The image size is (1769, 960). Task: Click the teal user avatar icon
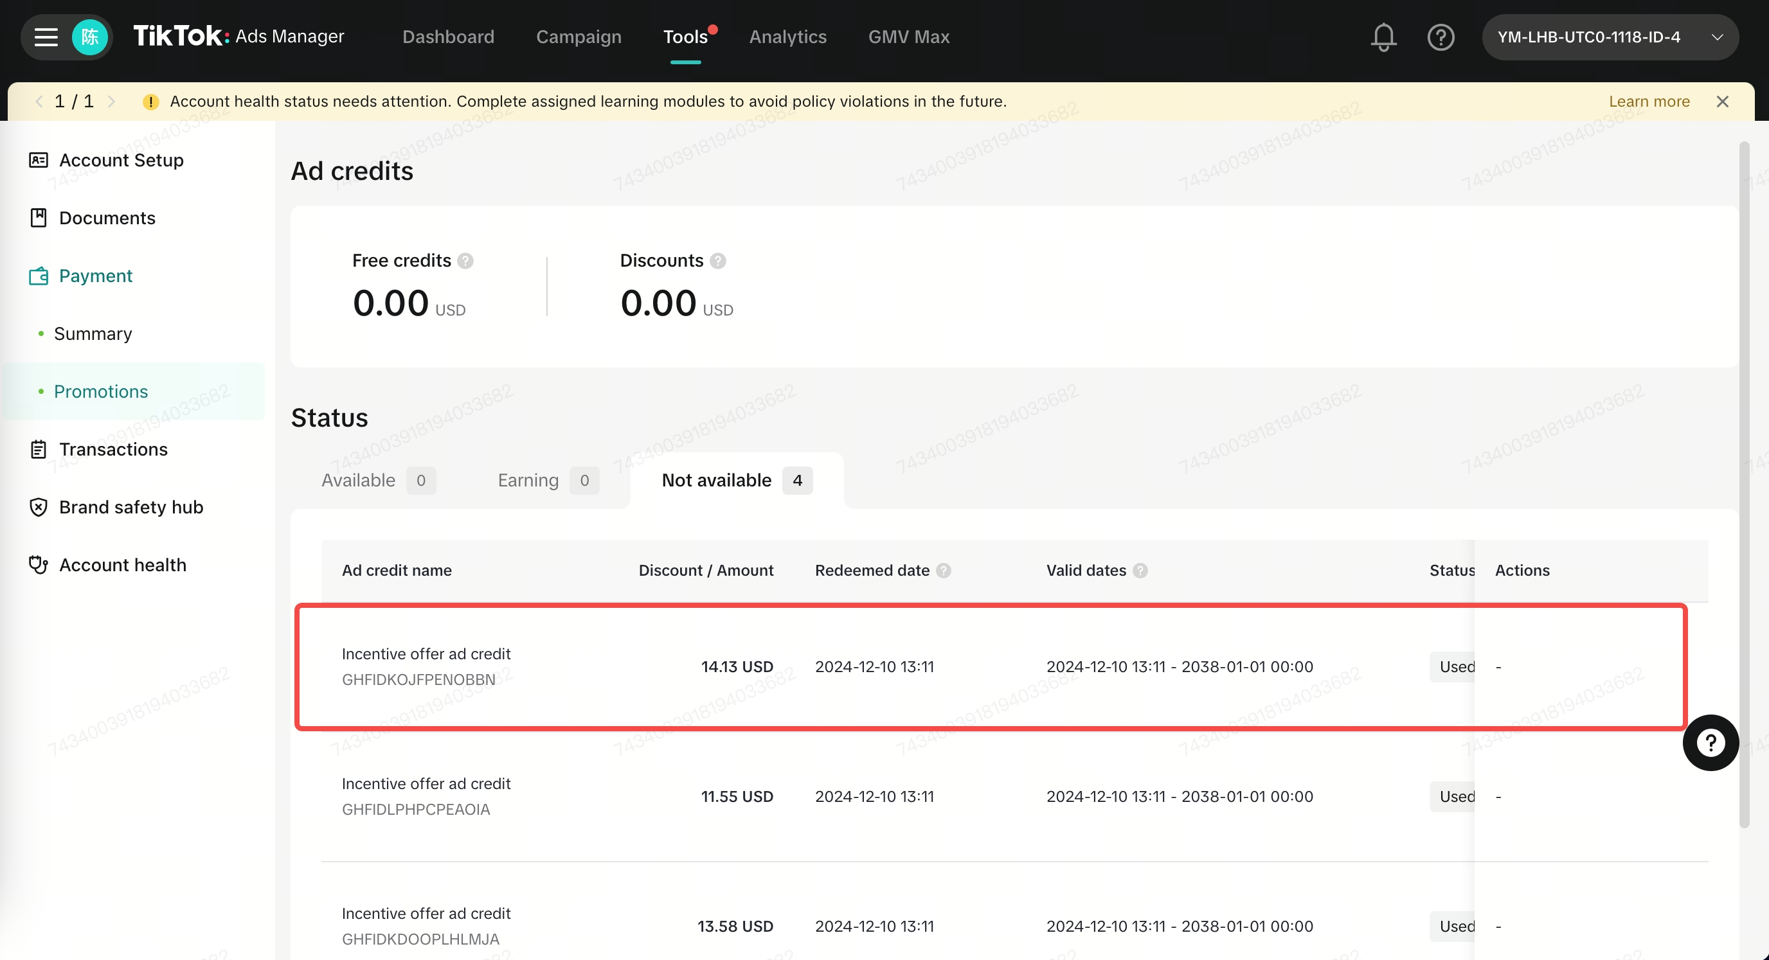click(x=90, y=37)
